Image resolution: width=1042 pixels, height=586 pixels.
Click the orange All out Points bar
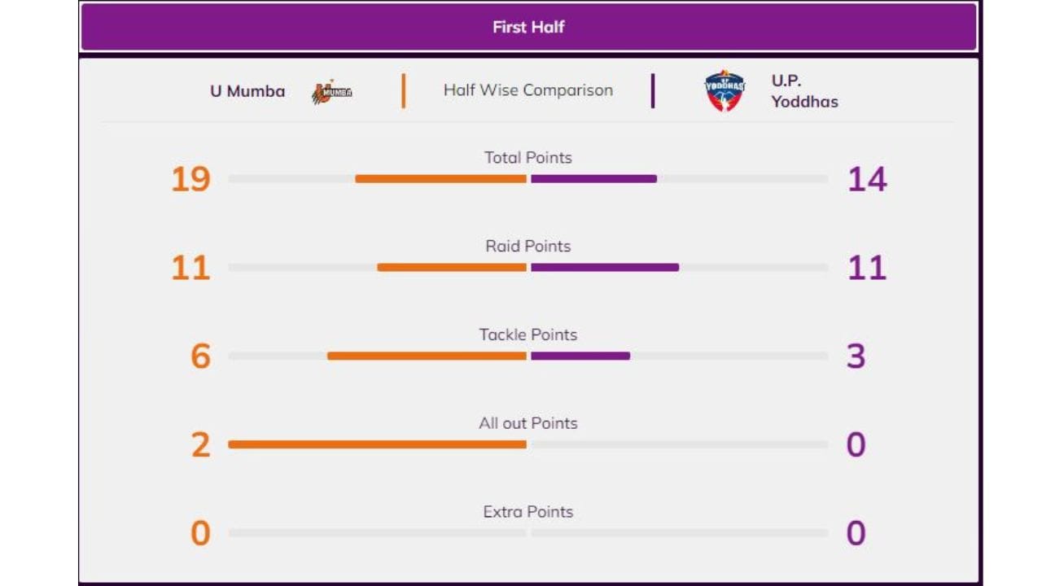coord(377,444)
